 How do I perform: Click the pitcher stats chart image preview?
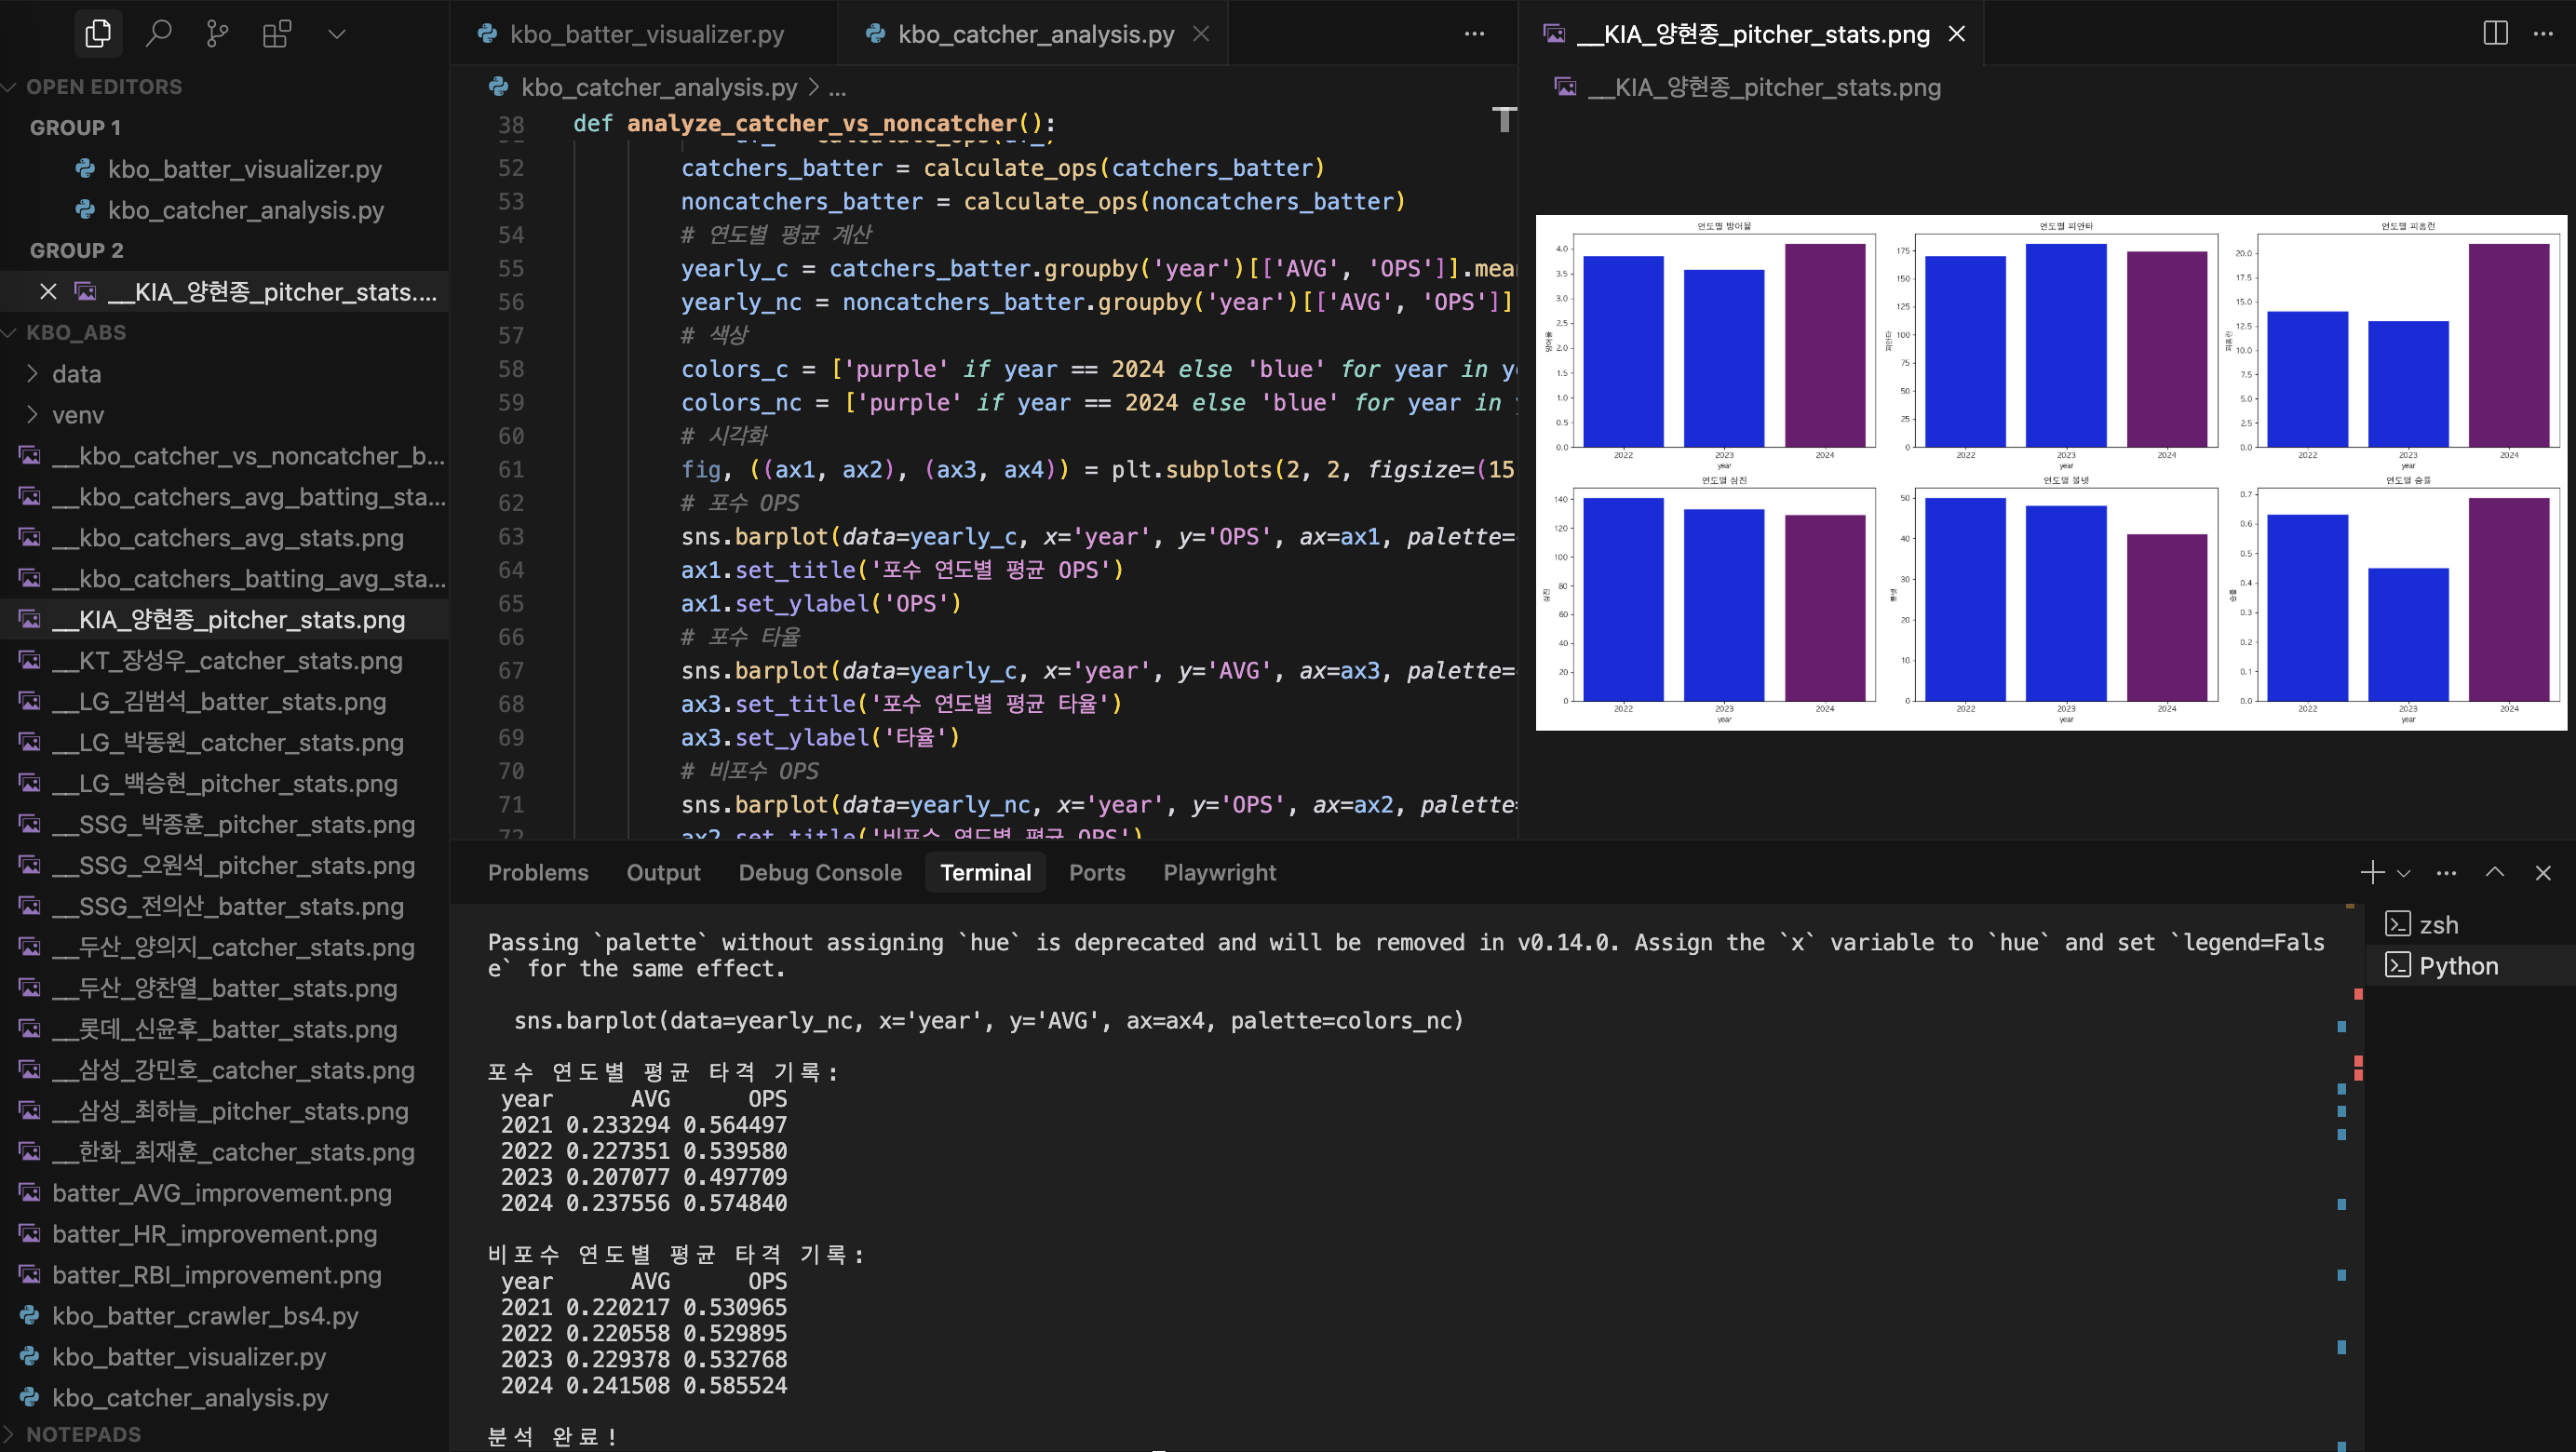coord(2050,472)
